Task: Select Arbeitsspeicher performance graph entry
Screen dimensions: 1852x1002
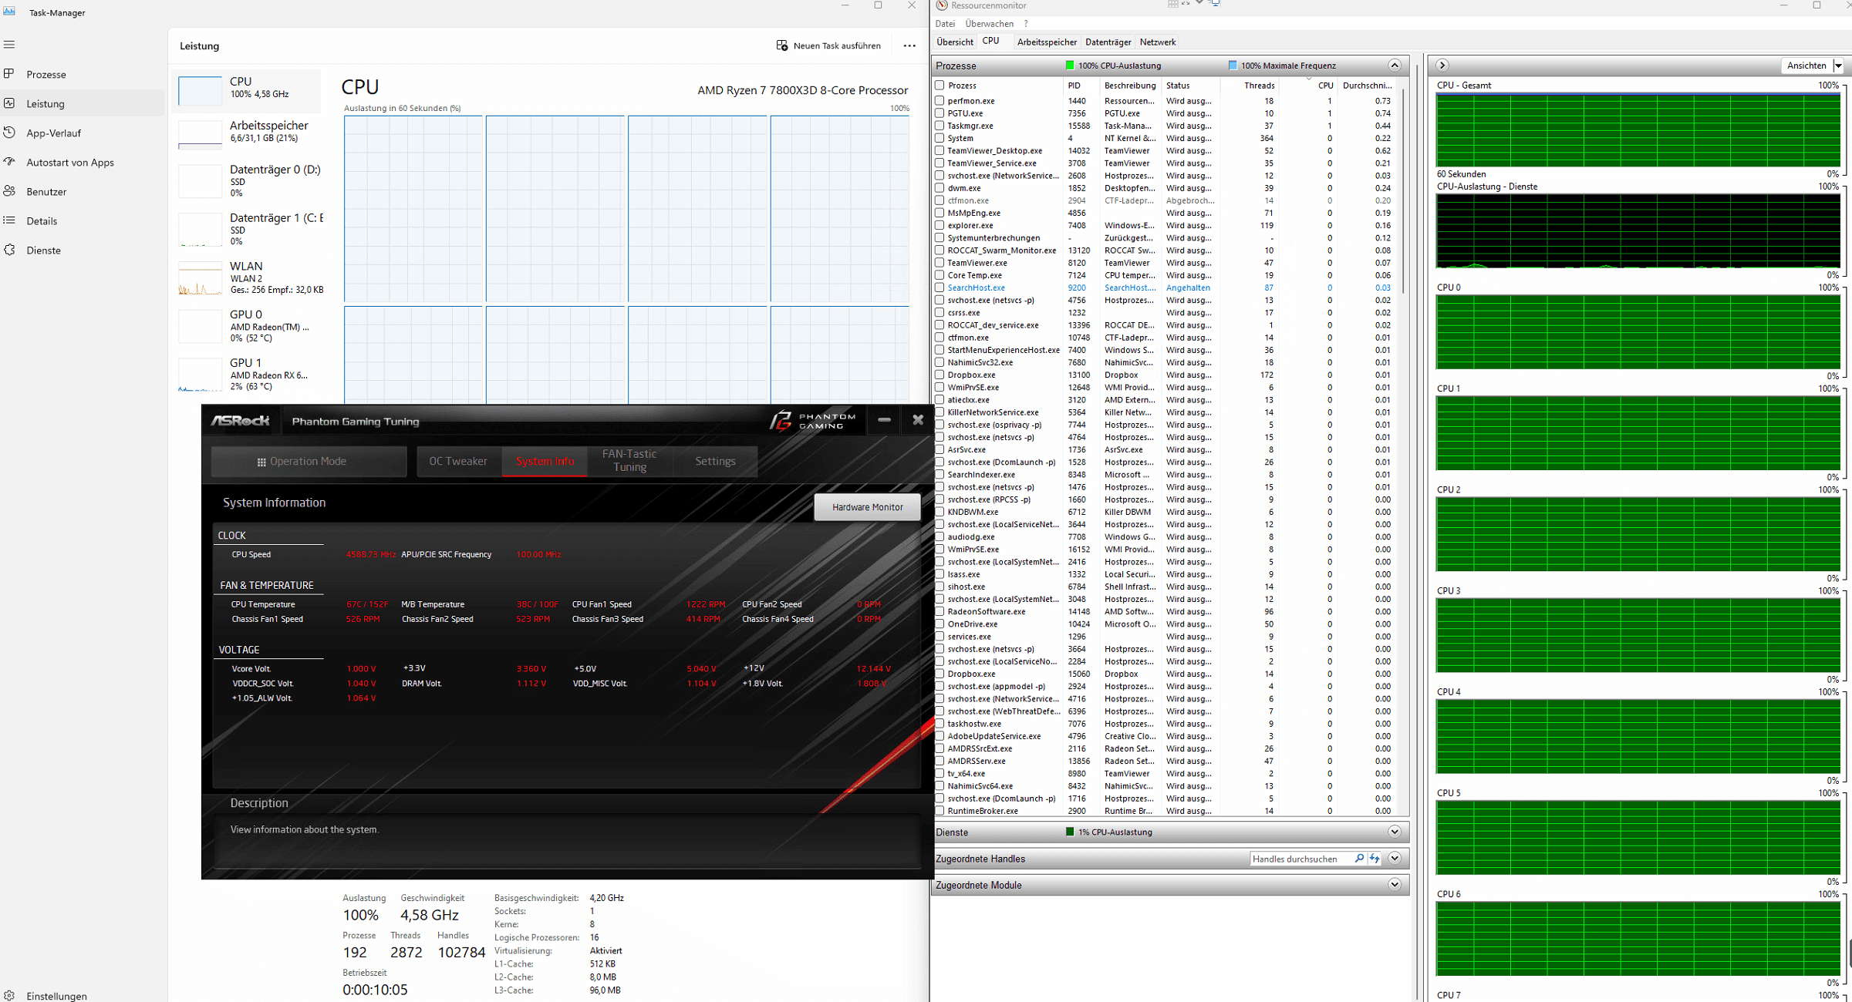Action: click(247, 133)
